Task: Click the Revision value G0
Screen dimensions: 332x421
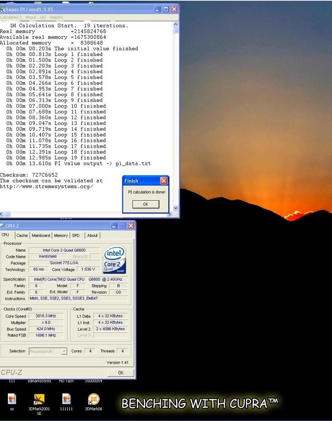Action: 119,292
